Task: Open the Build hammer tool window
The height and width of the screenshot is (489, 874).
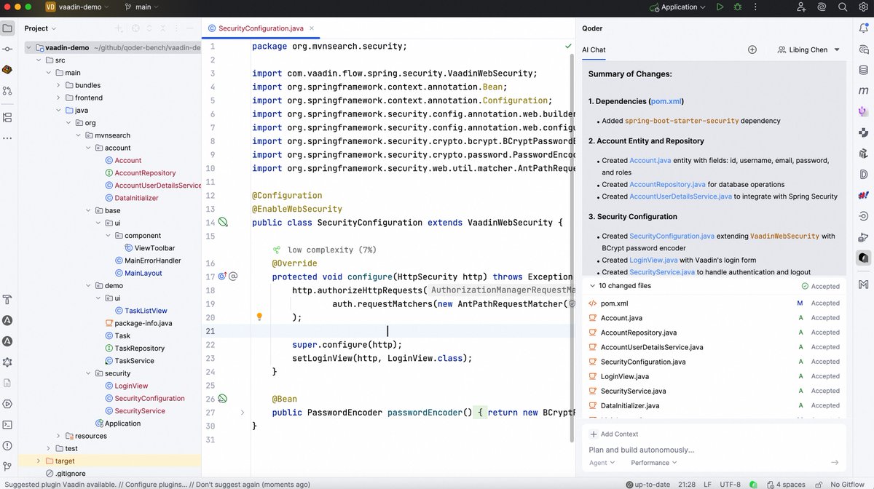Action: click(x=7, y=299)
